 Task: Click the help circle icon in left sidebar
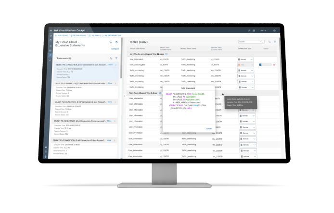point(46,152)
